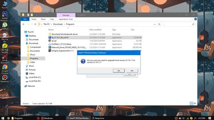Sort files by Type column

pyautogui.click(x=114, y=30)
